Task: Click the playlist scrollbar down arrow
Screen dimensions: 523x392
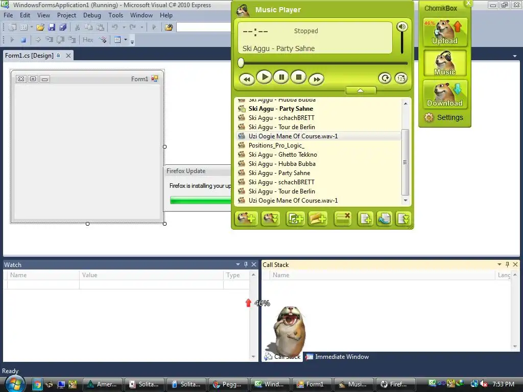Action: pos(405,200)
